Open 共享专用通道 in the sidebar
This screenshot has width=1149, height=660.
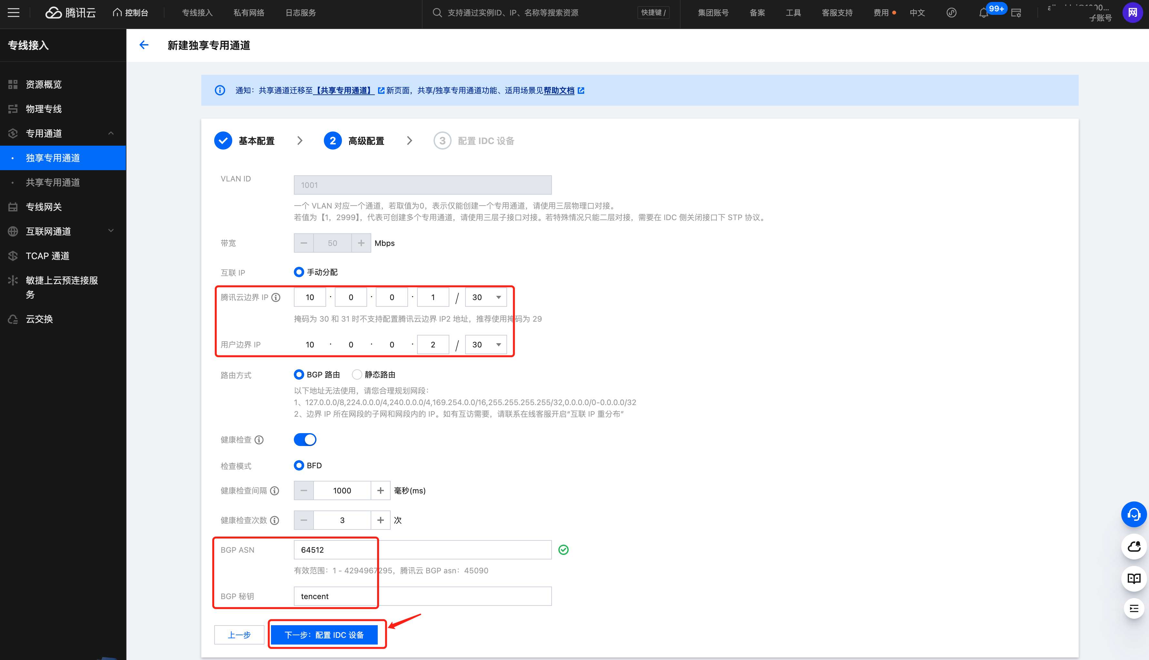(x=53, y=182)
